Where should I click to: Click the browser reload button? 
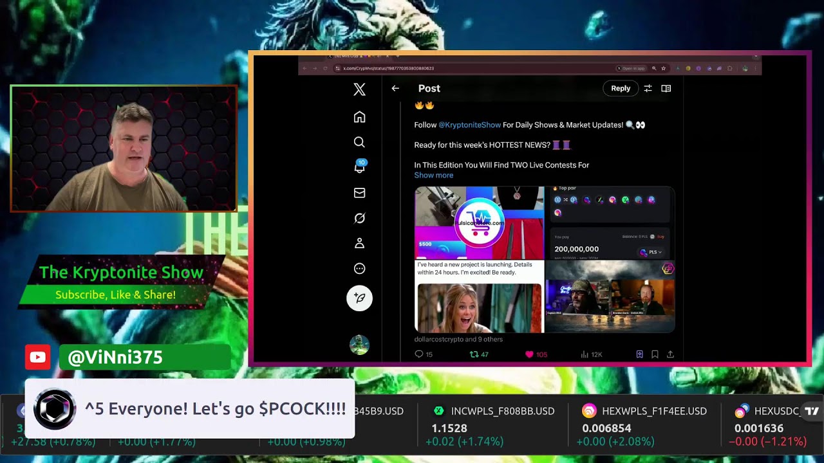click(325, 68)
